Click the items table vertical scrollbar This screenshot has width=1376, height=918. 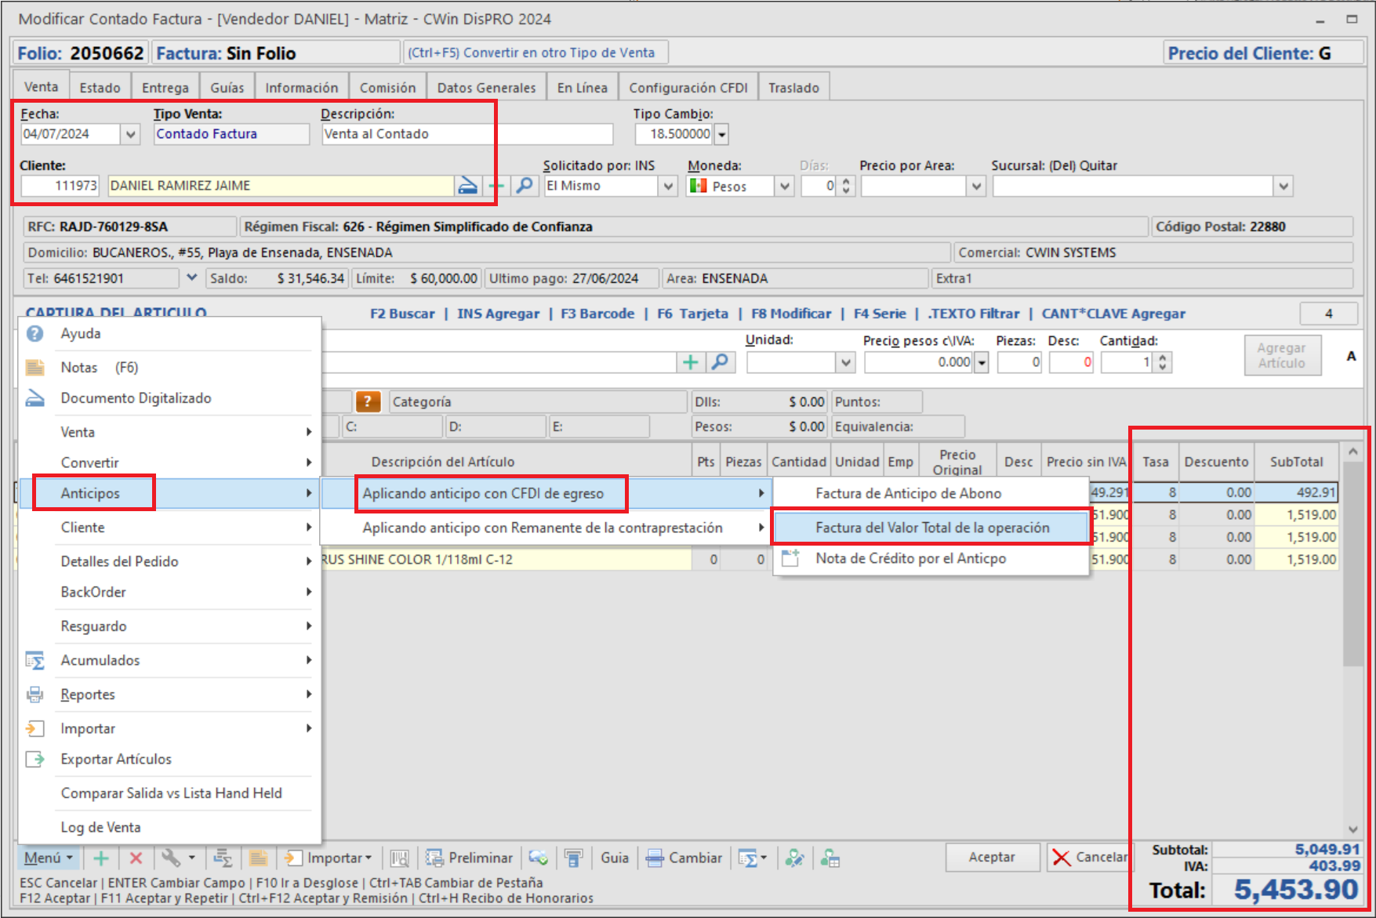coord(1353,640)
